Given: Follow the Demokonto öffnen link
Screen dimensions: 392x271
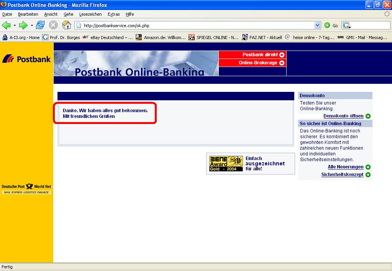Looking at the screenshot, I should (x=343, y=116).
